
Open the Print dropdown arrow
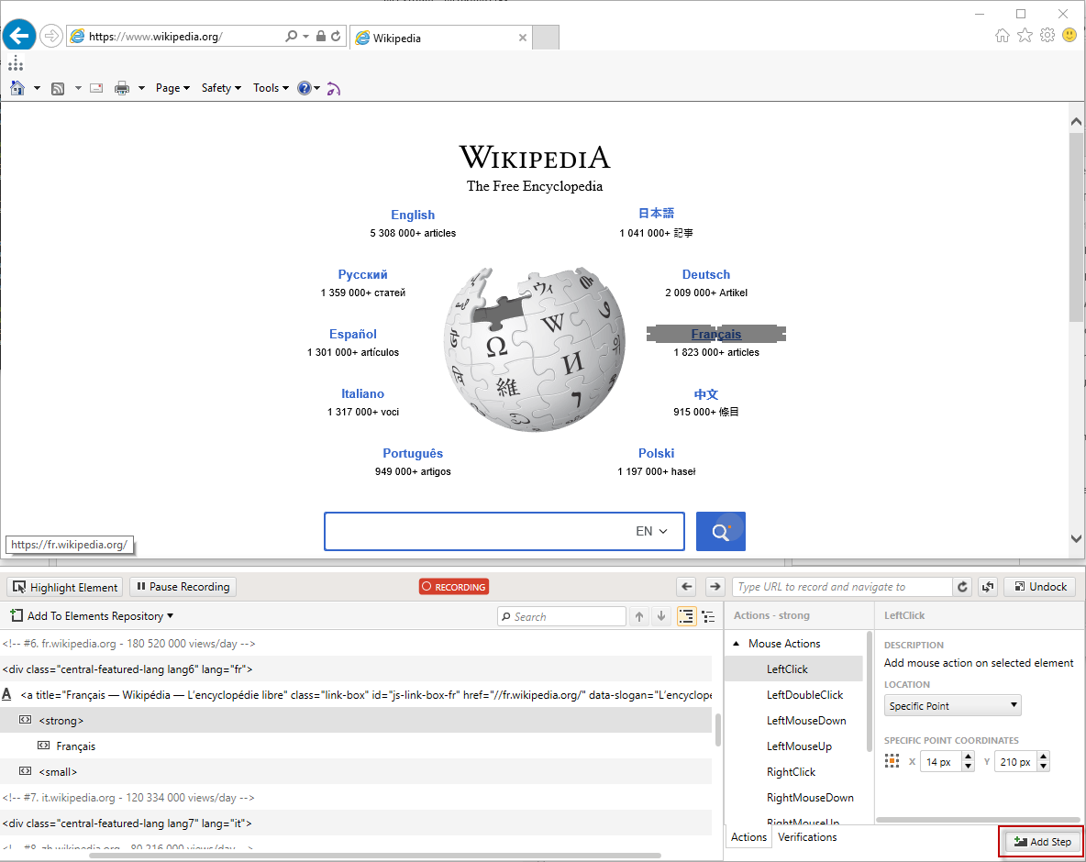(x=141, y=88)
